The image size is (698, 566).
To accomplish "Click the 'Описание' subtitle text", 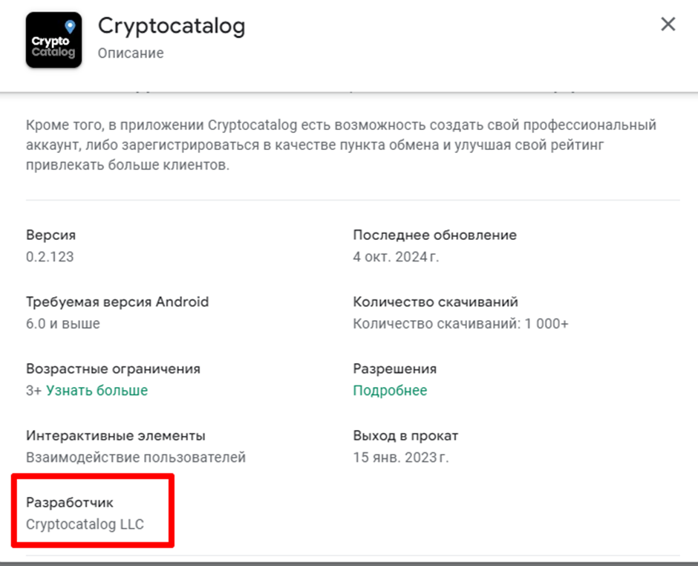I will [x=131, y=53].
